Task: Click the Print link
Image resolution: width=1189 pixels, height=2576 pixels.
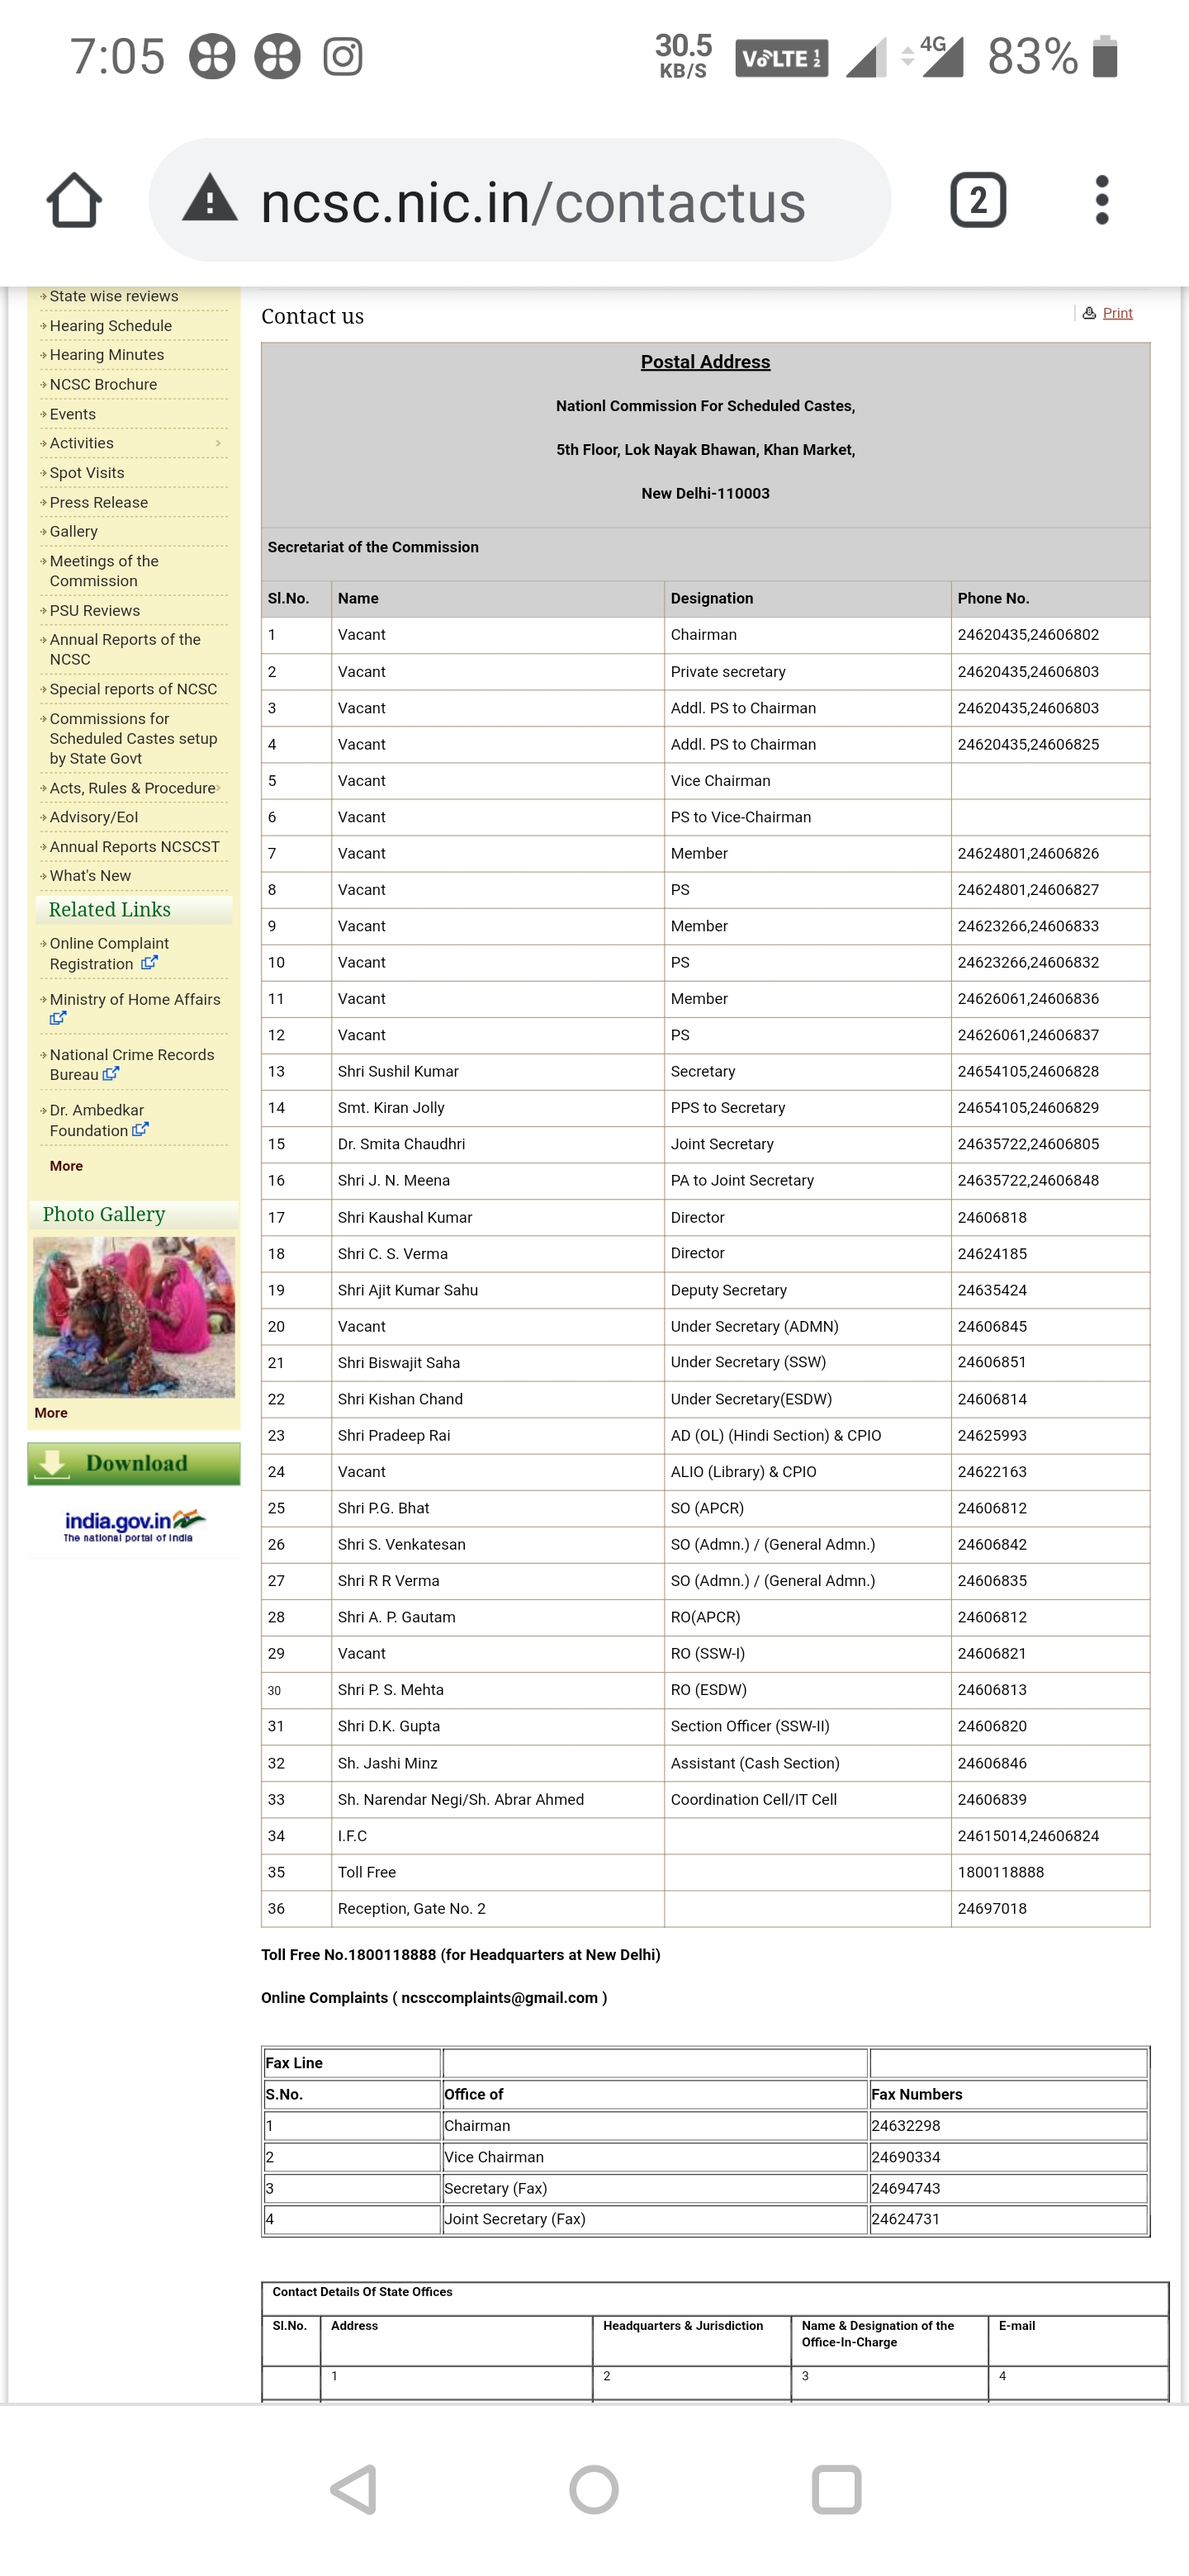Action: click(x=1117, y=313)
